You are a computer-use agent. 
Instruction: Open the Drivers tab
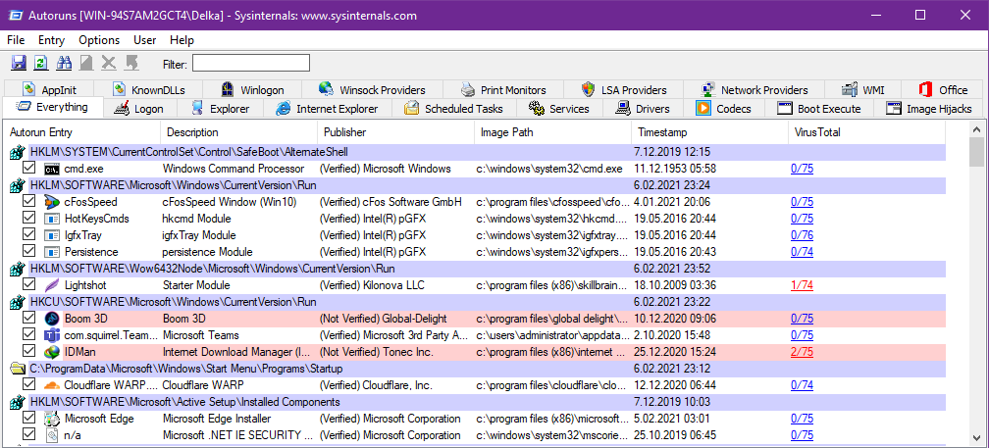coord(644,109)
